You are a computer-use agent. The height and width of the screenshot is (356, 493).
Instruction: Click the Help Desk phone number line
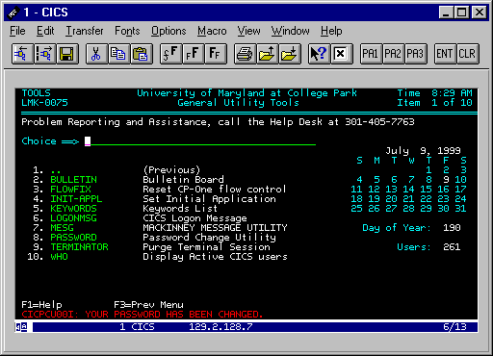tap(218, 122)
